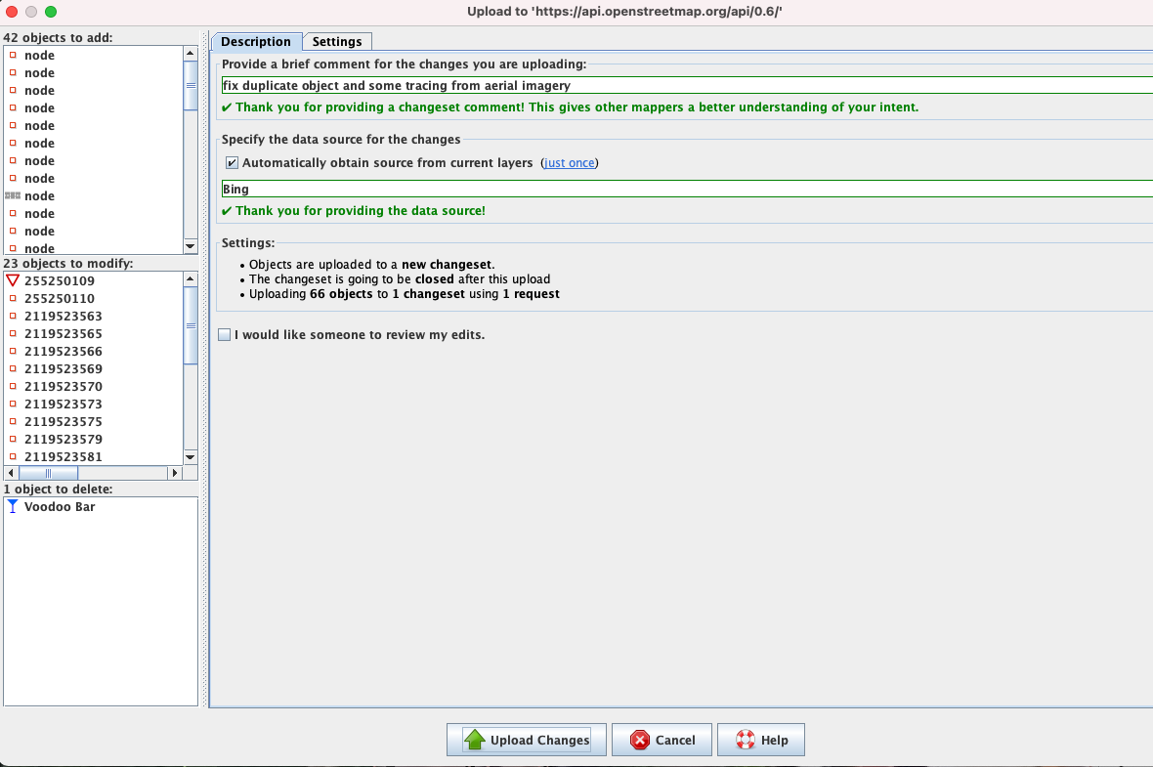The width and height of the screenshot is (1153, 767).
Task: Click the 'just once' link
Action: [569, 163]
